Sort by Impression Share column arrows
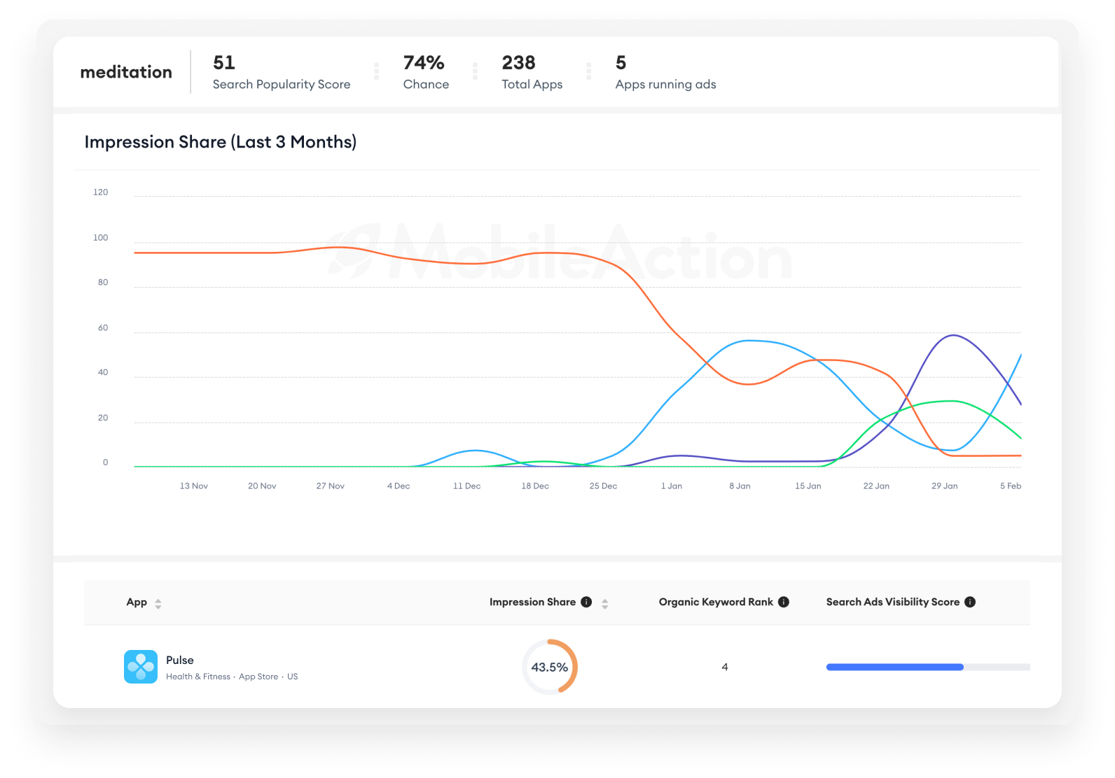This screenshot has width=1115, height=778. point(604,603)
